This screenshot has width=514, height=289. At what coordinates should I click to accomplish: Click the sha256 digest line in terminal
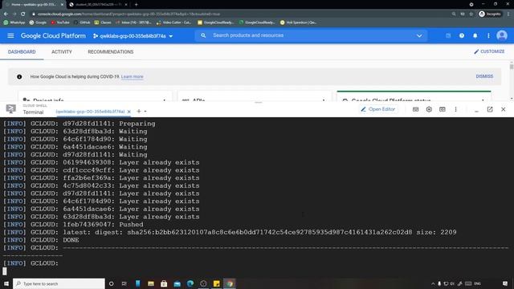pos(230,232)
